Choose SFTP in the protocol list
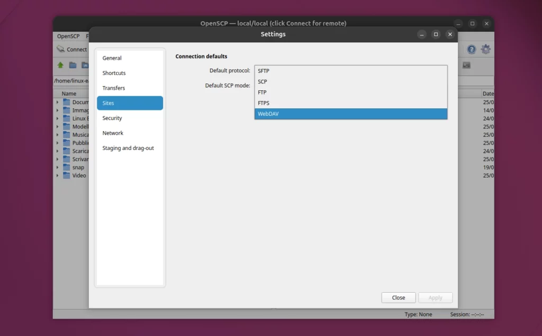Screen dimensions: 542x336 point(351,71)
